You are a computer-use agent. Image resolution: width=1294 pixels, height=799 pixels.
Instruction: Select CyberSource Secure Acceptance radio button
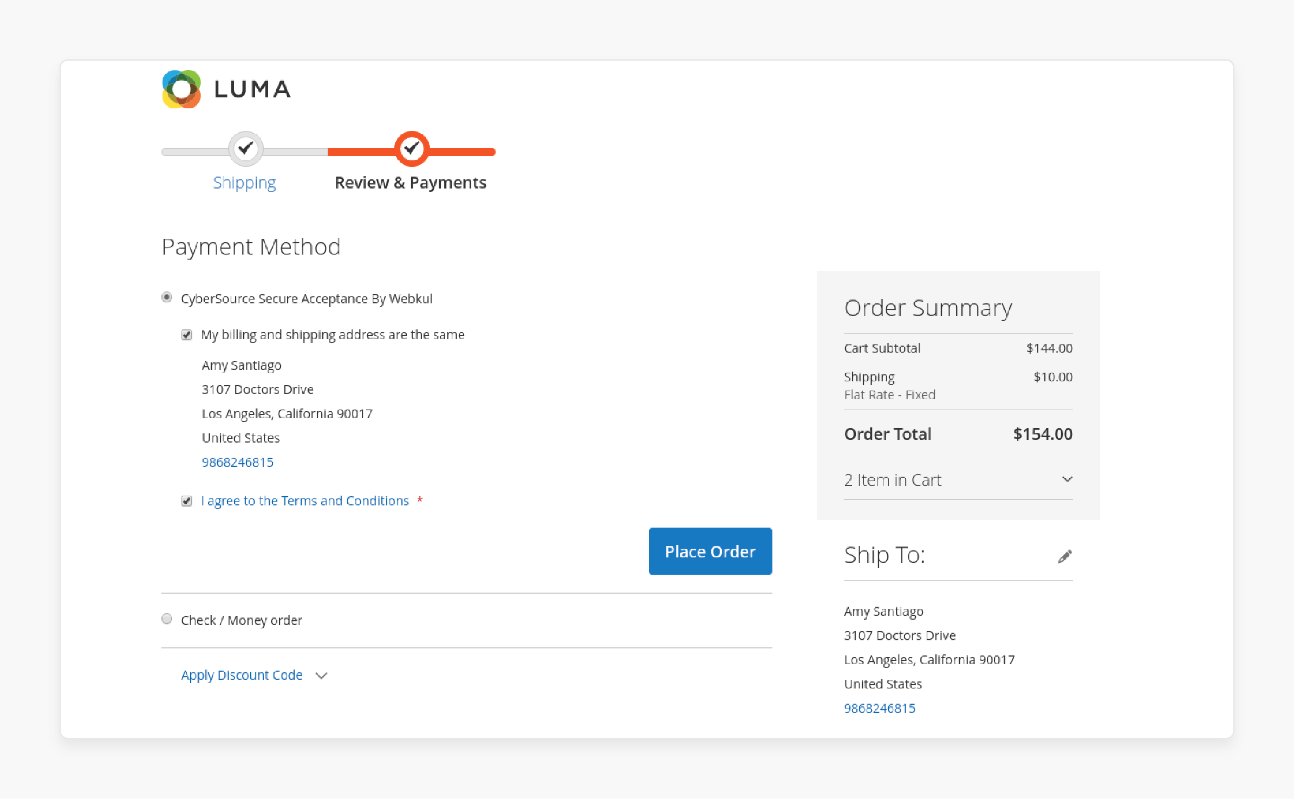click(x=167, y=297)
